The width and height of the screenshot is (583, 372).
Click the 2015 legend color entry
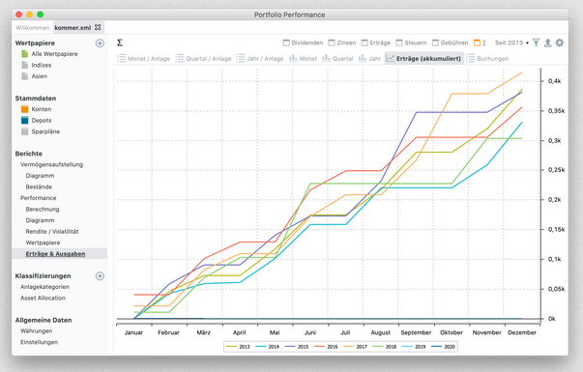pos(297,346)
